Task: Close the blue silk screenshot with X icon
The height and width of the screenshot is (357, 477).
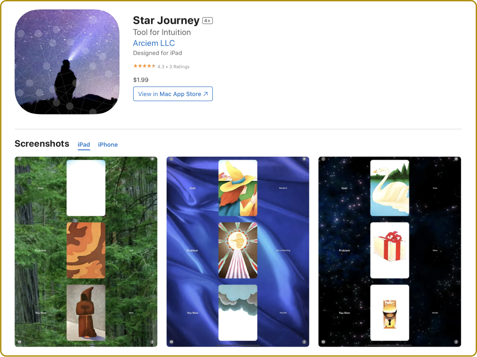Action: [304, 159]
